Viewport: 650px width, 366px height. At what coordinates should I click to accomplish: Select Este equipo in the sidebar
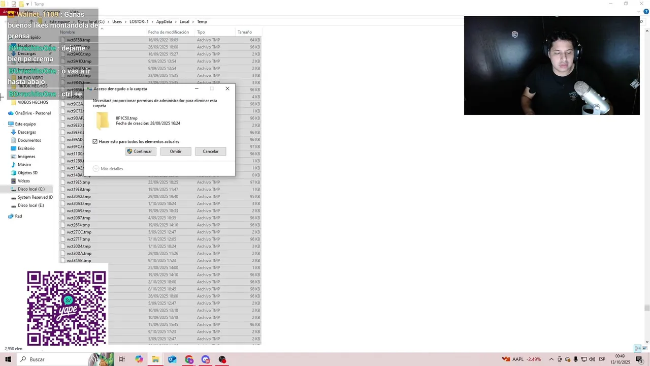(x=22, y=124)
